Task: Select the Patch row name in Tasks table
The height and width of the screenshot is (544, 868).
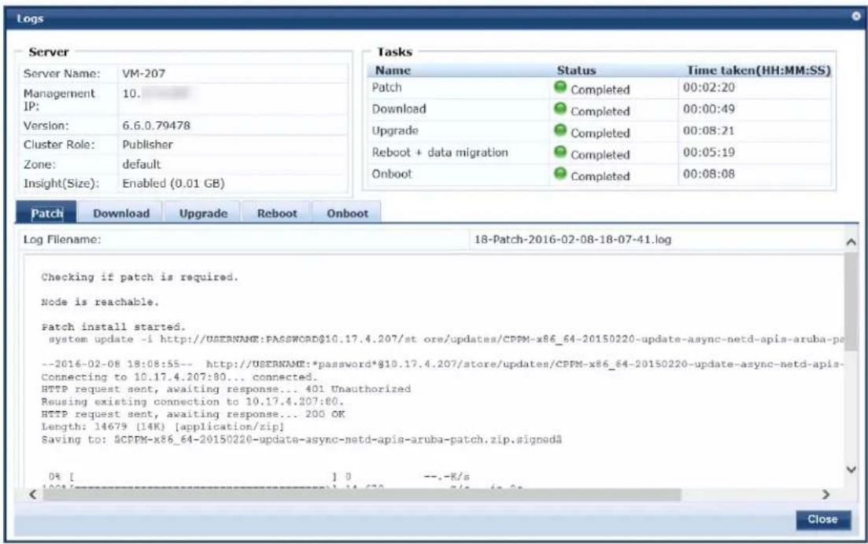Action: [x=387, y=87]
